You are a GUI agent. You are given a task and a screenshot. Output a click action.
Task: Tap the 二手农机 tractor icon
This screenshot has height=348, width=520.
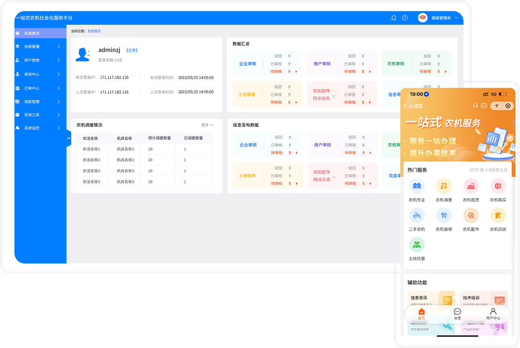coord(417,216)
